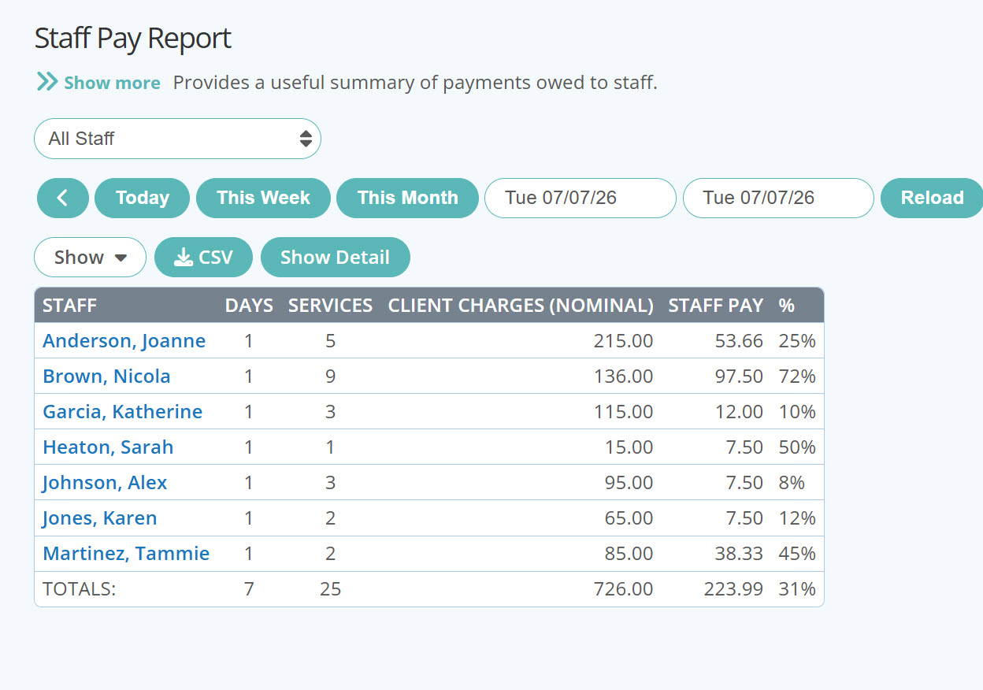Click Heaton's client charges 15.00
The width and height of the screenshot is (983, 690).
[x=629, y=447]
